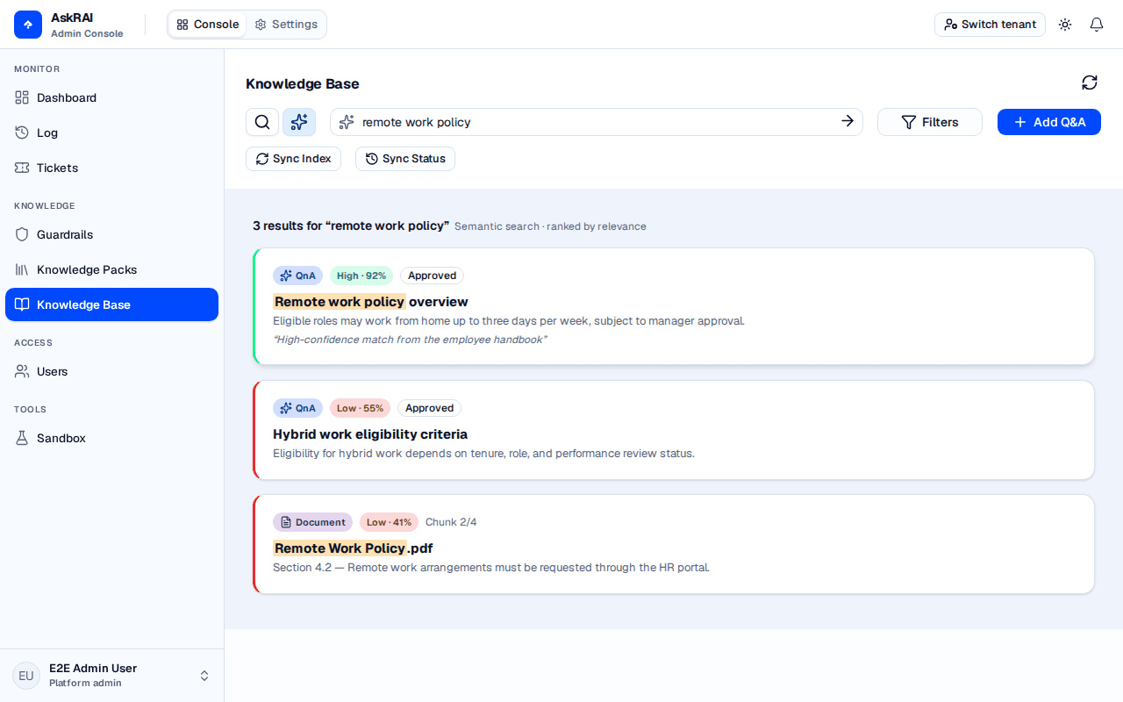Viewport: 1123px width, 702px height.
Task: Click the Approved badge on Hybrid work card
Action: click(x=429, y=408)
